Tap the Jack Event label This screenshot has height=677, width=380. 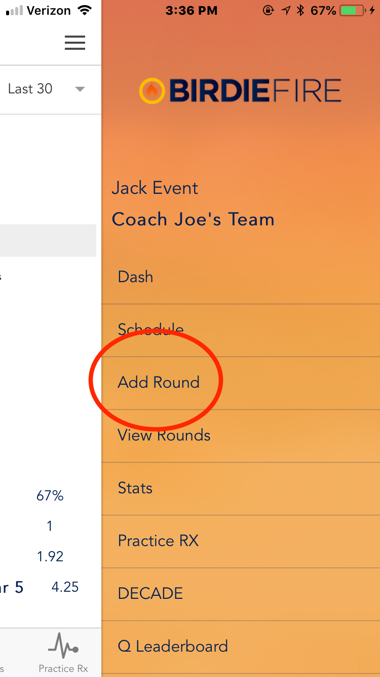[155, 188]
